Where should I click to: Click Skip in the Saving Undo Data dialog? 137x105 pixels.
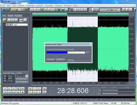point(61,60)
